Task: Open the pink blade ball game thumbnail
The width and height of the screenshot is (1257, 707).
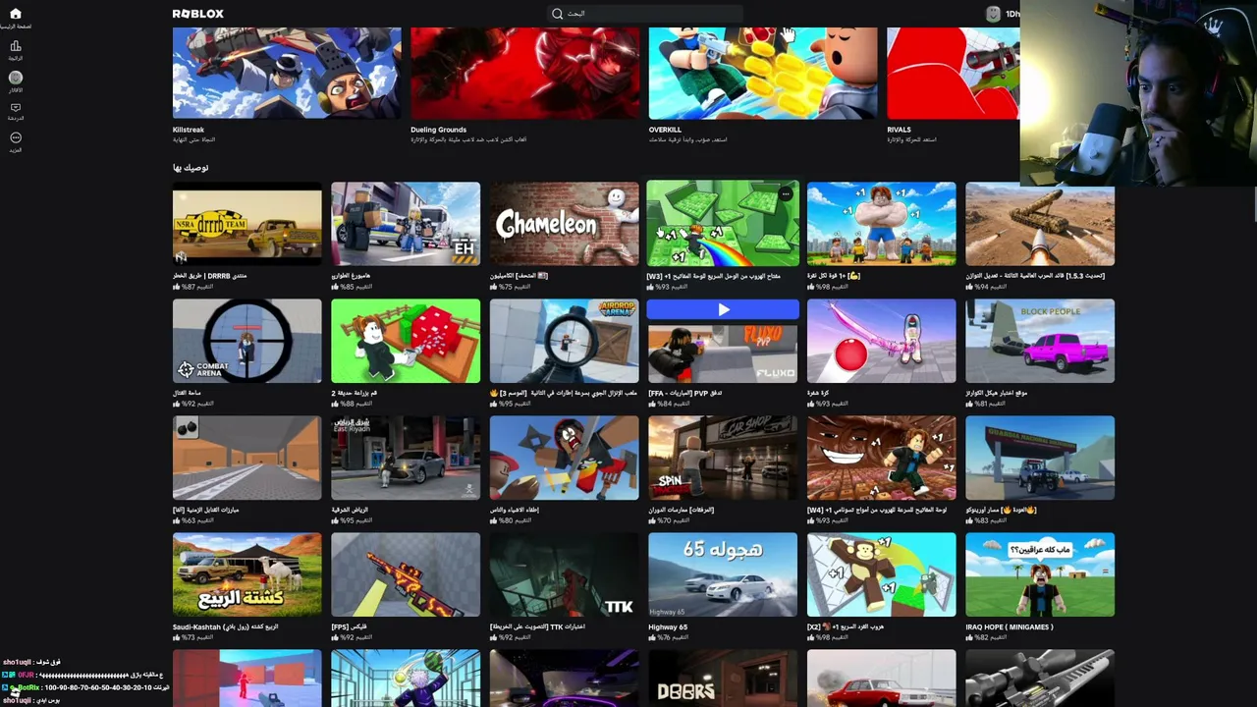Action: pyautogui.click(x=881, y=341)
